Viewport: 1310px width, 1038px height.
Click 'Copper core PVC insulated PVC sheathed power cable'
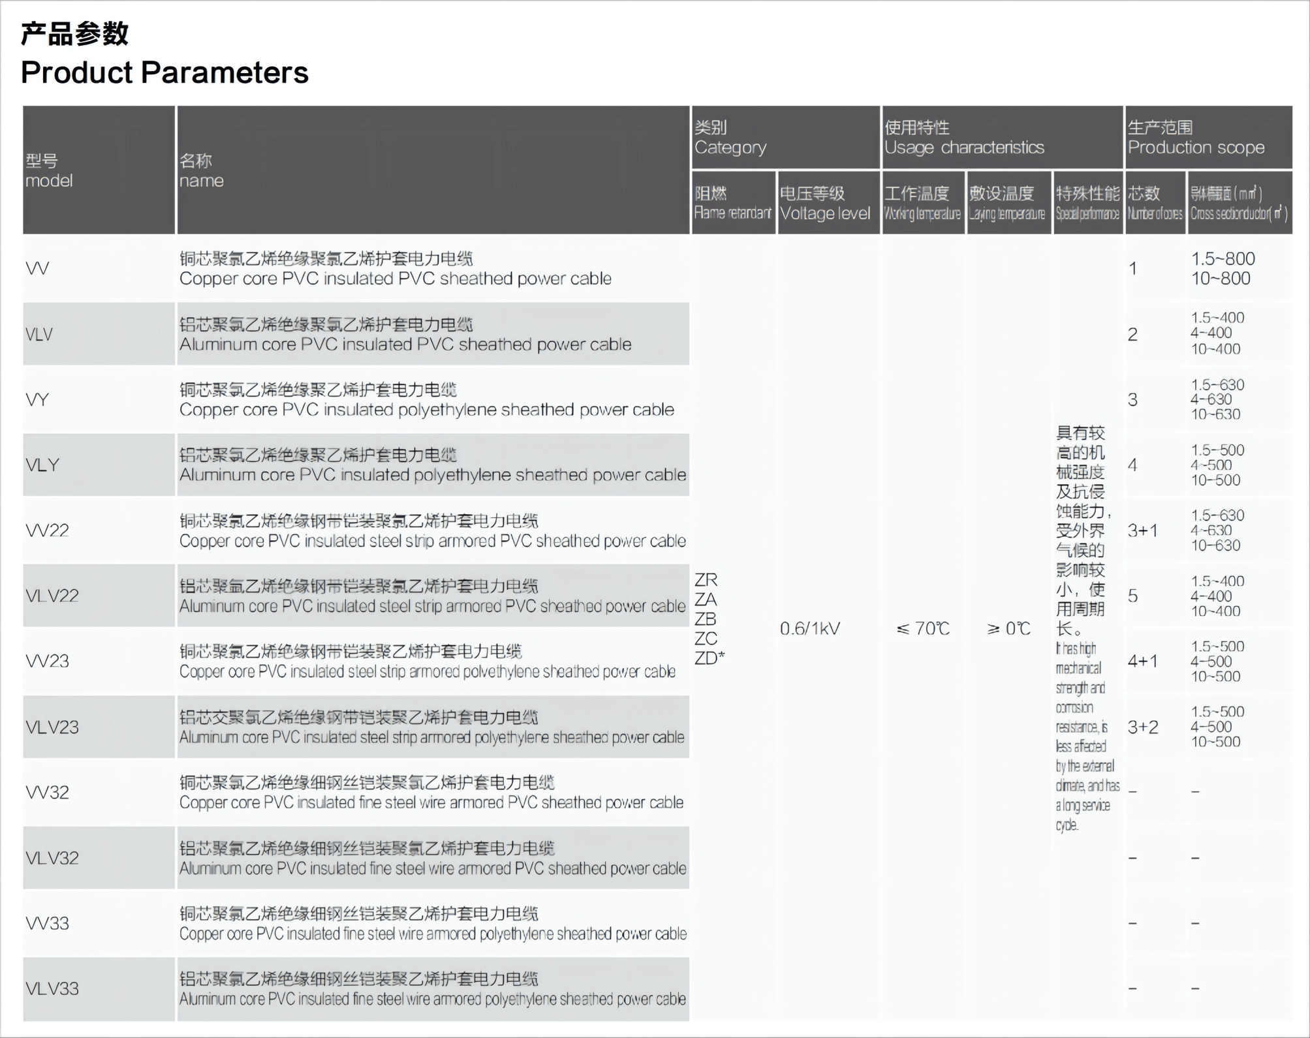(x=396, y=279)
